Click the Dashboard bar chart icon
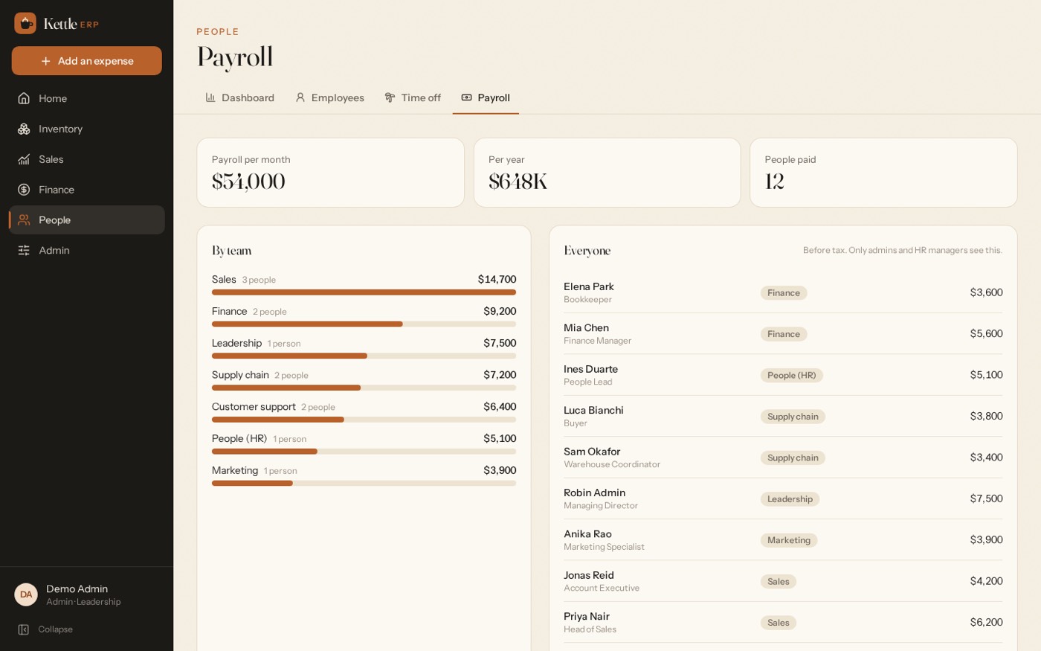 pyautogui.click(x=210, y=97)
